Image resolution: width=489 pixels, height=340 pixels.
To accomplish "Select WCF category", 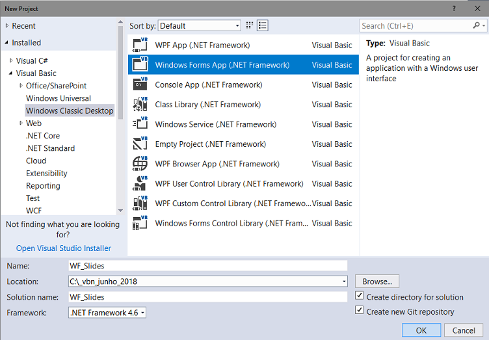I will (34, 211).
